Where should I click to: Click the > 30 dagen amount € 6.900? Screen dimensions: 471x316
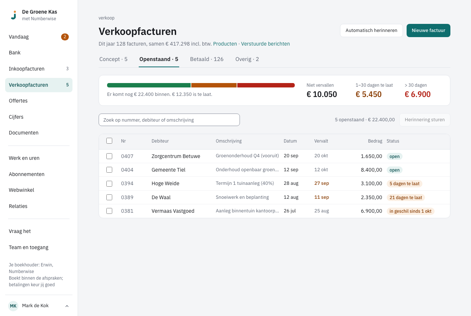(418, 94)
